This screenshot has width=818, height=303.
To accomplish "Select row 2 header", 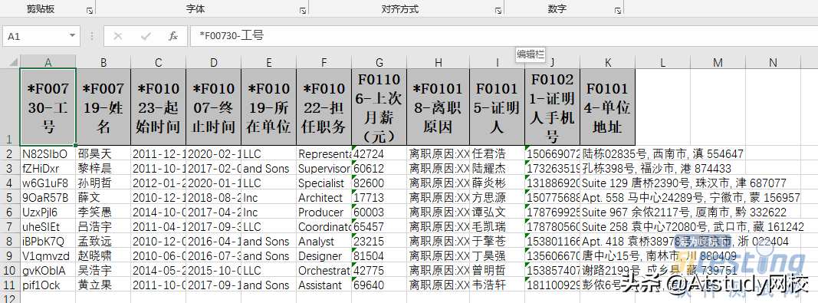I will click(10, 153).
